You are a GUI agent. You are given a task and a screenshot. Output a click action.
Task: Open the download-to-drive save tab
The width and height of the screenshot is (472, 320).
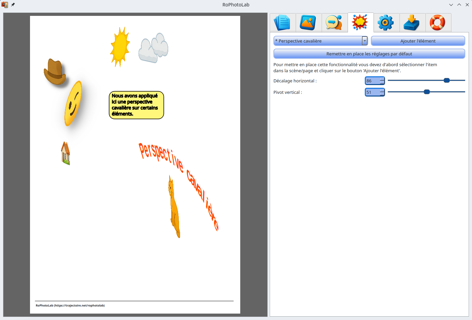[x=412, y=23]
